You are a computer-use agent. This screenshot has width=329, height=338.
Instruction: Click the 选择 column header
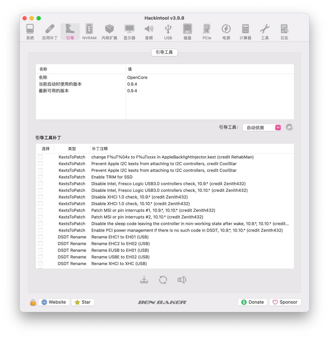(x=45, y=149)
